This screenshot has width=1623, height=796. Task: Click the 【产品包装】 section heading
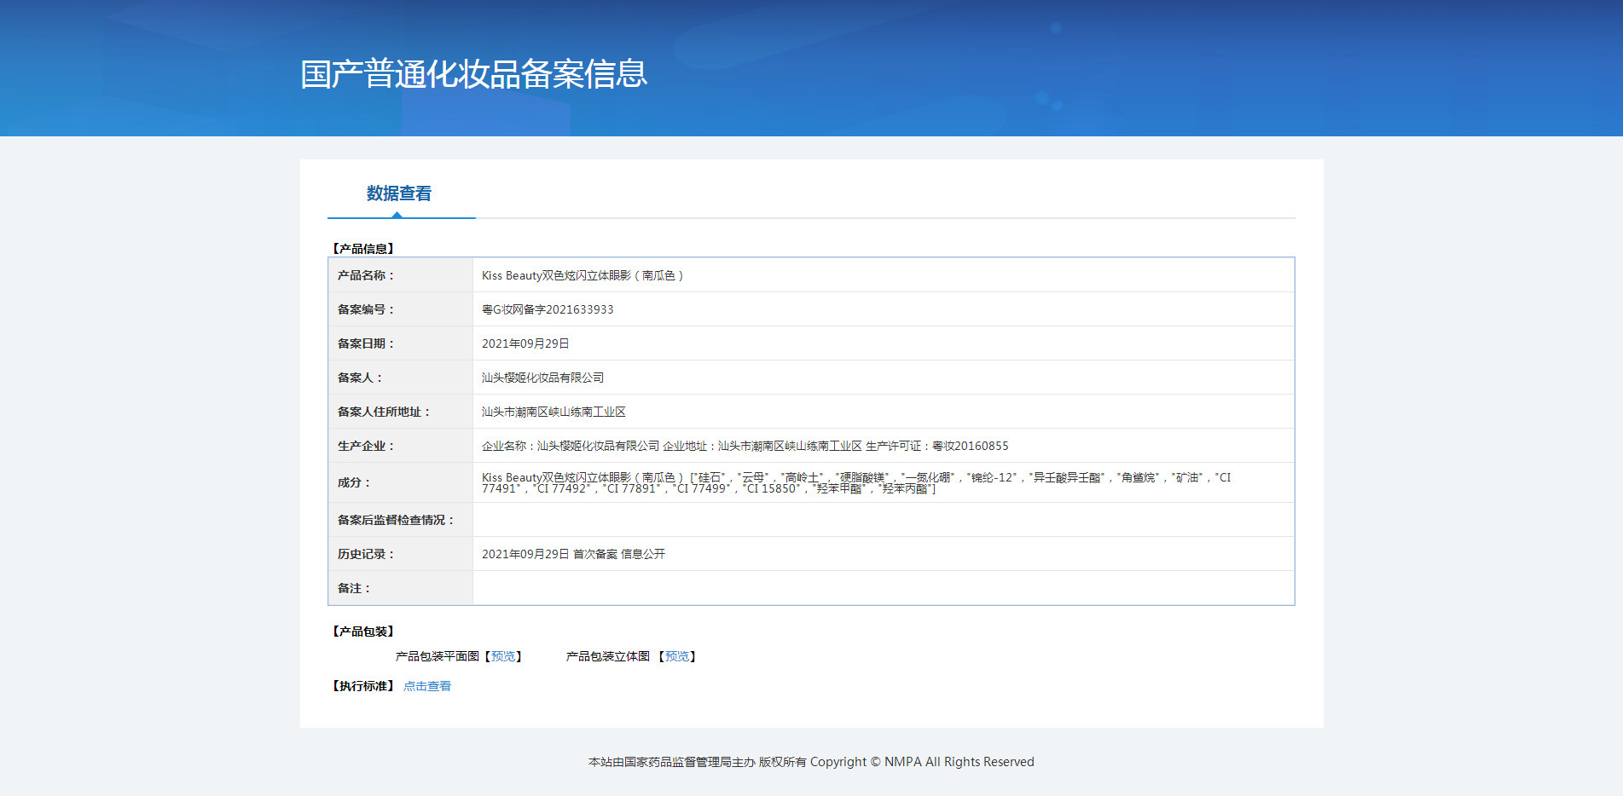[x=363, y=632]
